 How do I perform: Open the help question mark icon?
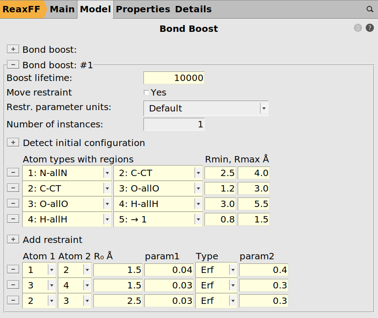pyautogui.click(x=369, y=28)
